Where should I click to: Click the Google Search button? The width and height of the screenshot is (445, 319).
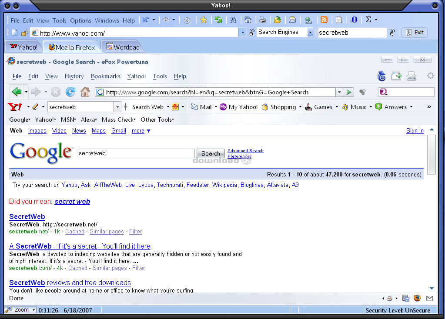[211, 153]
